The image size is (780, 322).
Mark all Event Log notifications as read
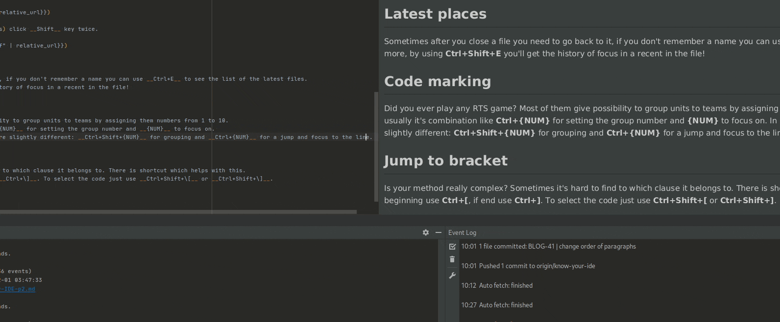click(452, 247)
